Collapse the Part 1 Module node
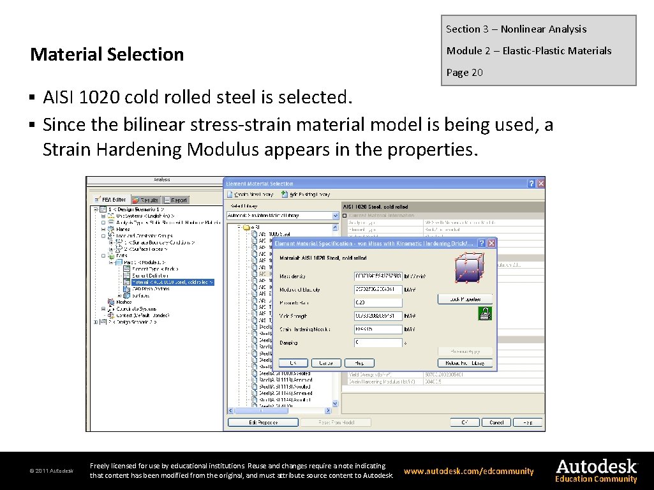 click(111, 262)
